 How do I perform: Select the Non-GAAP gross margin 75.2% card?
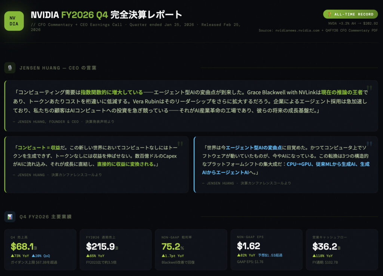point(191,249)
